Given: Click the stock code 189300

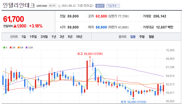Looking at the screenshot, I should [x=42, y=6].
